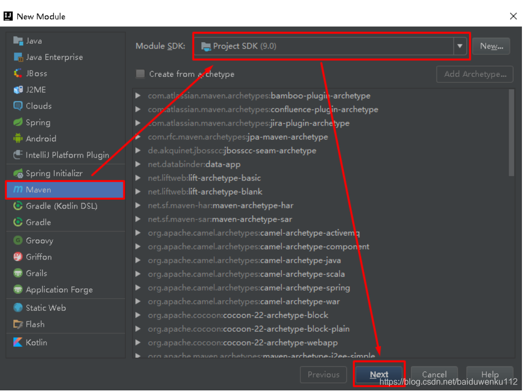
Task: Choose Static Web module type
Action: (x=66, y=308)
